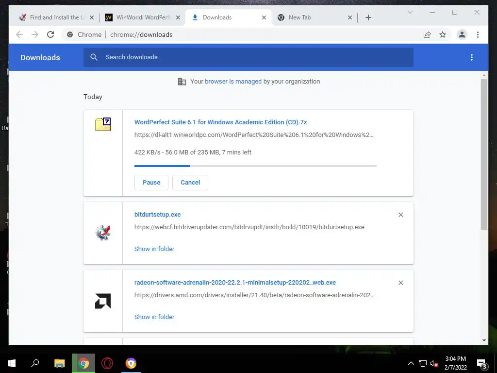Close the WinWorld WordPerfect tab
497x373 pixels.
click(x=178, y=17)
